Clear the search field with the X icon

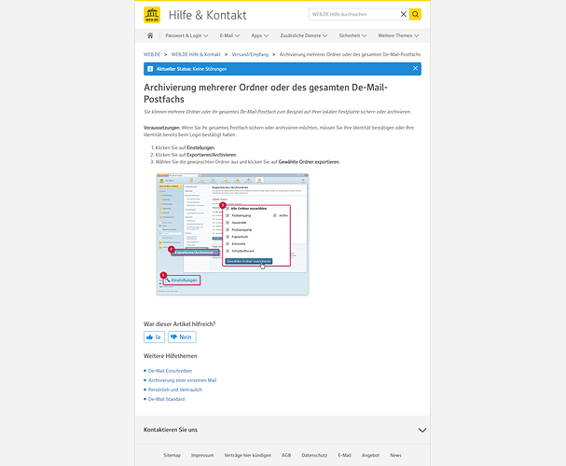pos(404,14)
